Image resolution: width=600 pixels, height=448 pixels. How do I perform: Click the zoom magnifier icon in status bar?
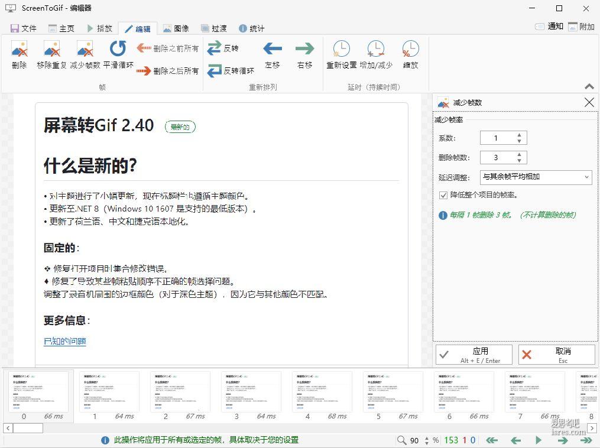[x=401, y=440]
